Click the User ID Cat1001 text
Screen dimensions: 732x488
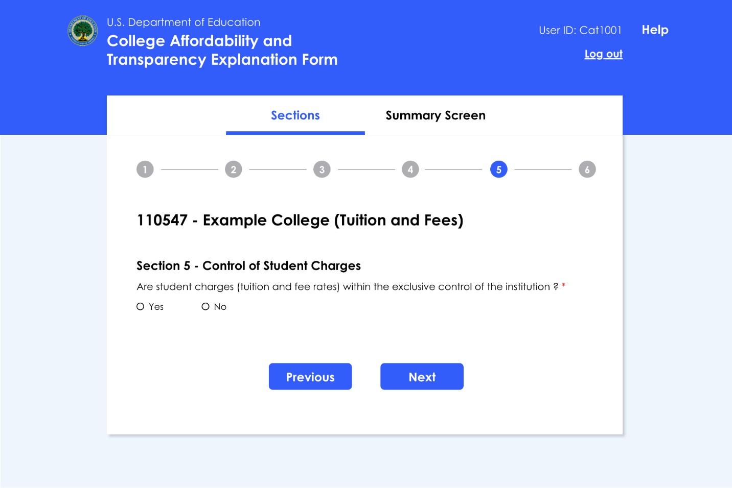pyautogui.click(x=580, y=31)
